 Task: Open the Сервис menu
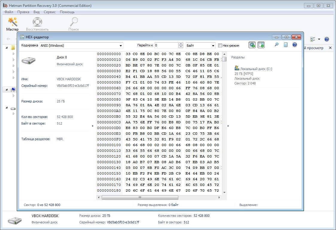49,12
